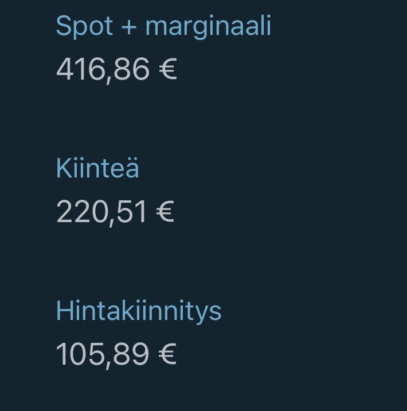Click the word "Spot" in first heading
This screenshot has height=411, width=407.
(x=84, y=26)
